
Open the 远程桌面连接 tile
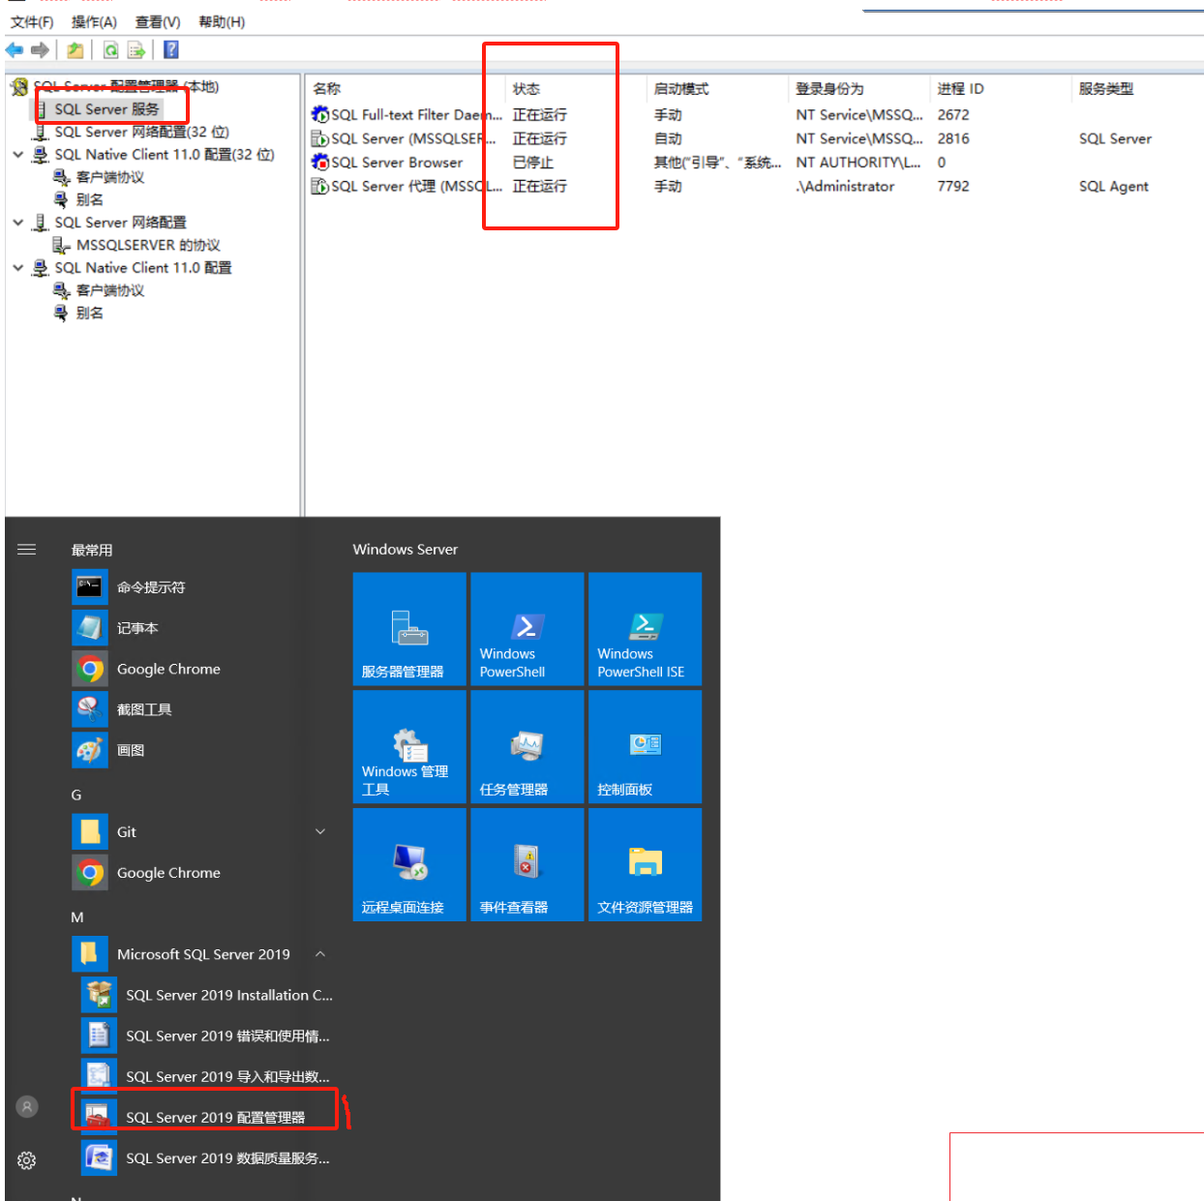[409, 864]
